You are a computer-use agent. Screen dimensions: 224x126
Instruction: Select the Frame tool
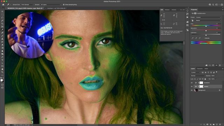2,27
